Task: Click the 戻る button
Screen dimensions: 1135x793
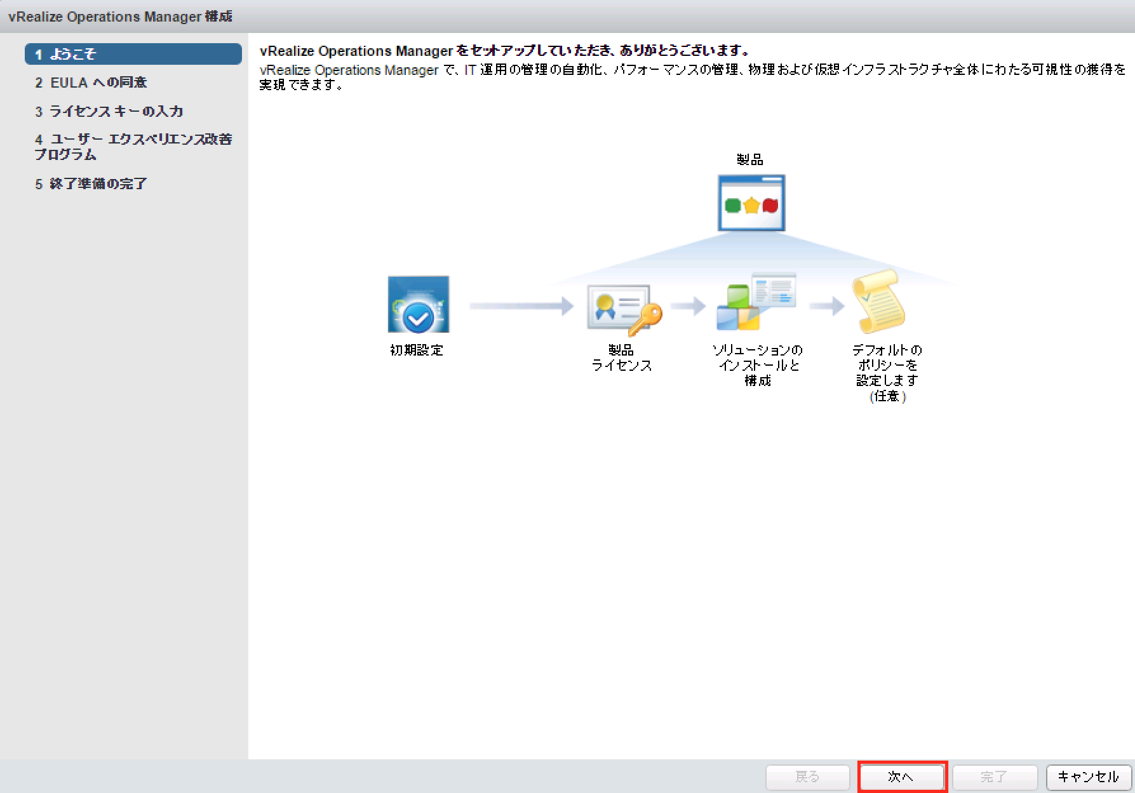Action: [807, 776]
